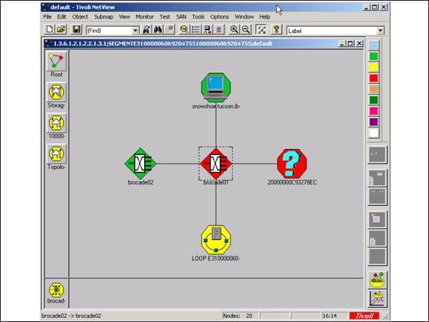
Task: Click the binoculars search icon
Action: tap(158, 30)
